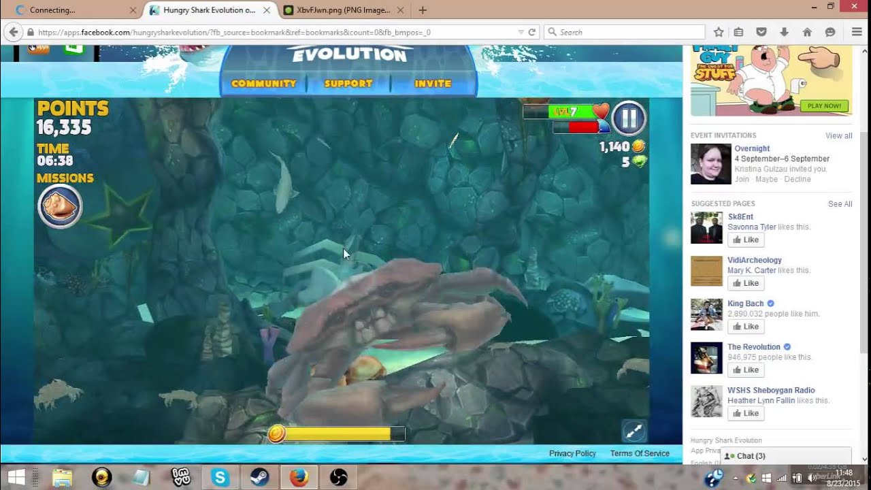Screen dimensions: 871x490
Task: Open the VidiArcheology page link
Action: (755, 260)
